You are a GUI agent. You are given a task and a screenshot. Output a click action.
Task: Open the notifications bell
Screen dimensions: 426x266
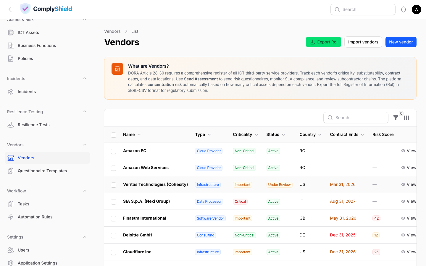click(404, 9)
